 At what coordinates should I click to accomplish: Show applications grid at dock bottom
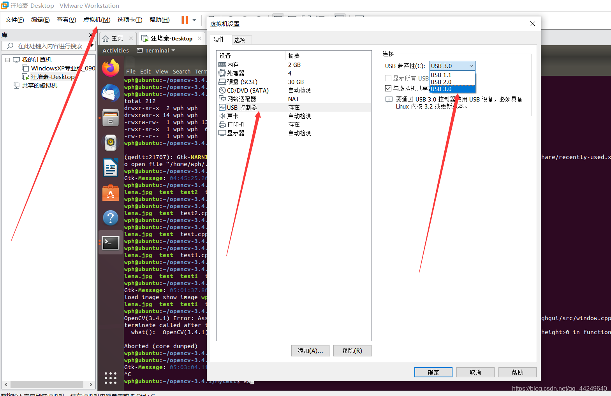click(x=111, y=378)
